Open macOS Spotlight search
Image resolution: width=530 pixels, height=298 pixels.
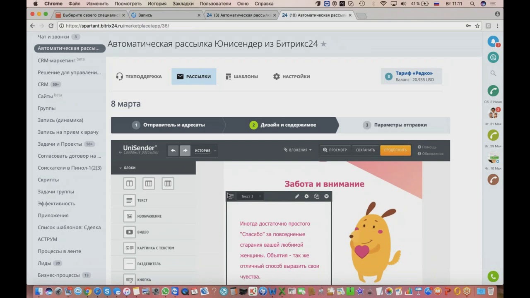pyautogui.click(x=472, y=4)
